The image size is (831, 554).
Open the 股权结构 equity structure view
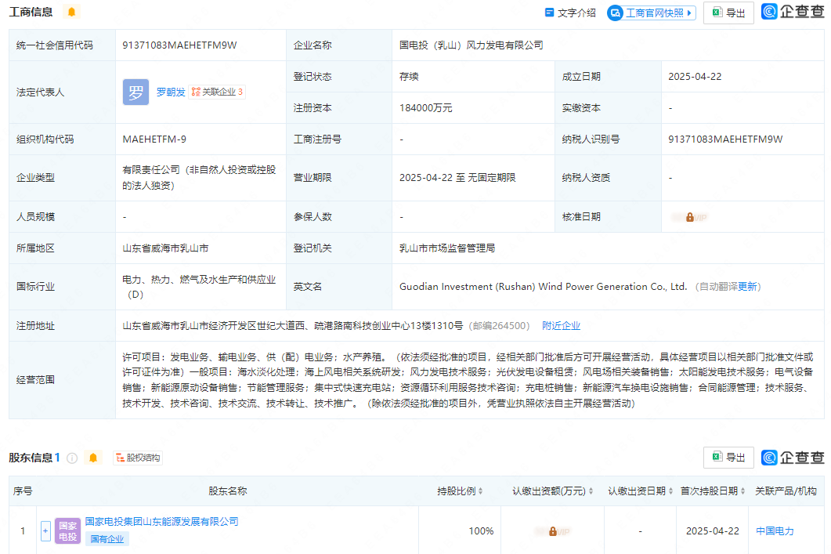tap(138, 458)
